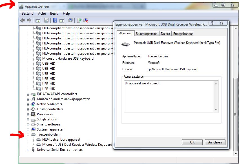Viewport: 239px width, 164px height.
Task: Click the Annuleren button
Action: 215,142
